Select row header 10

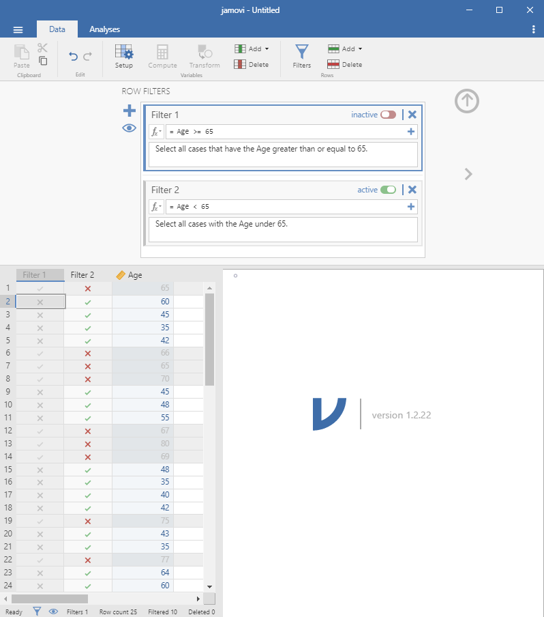click(x=8, y=405)
